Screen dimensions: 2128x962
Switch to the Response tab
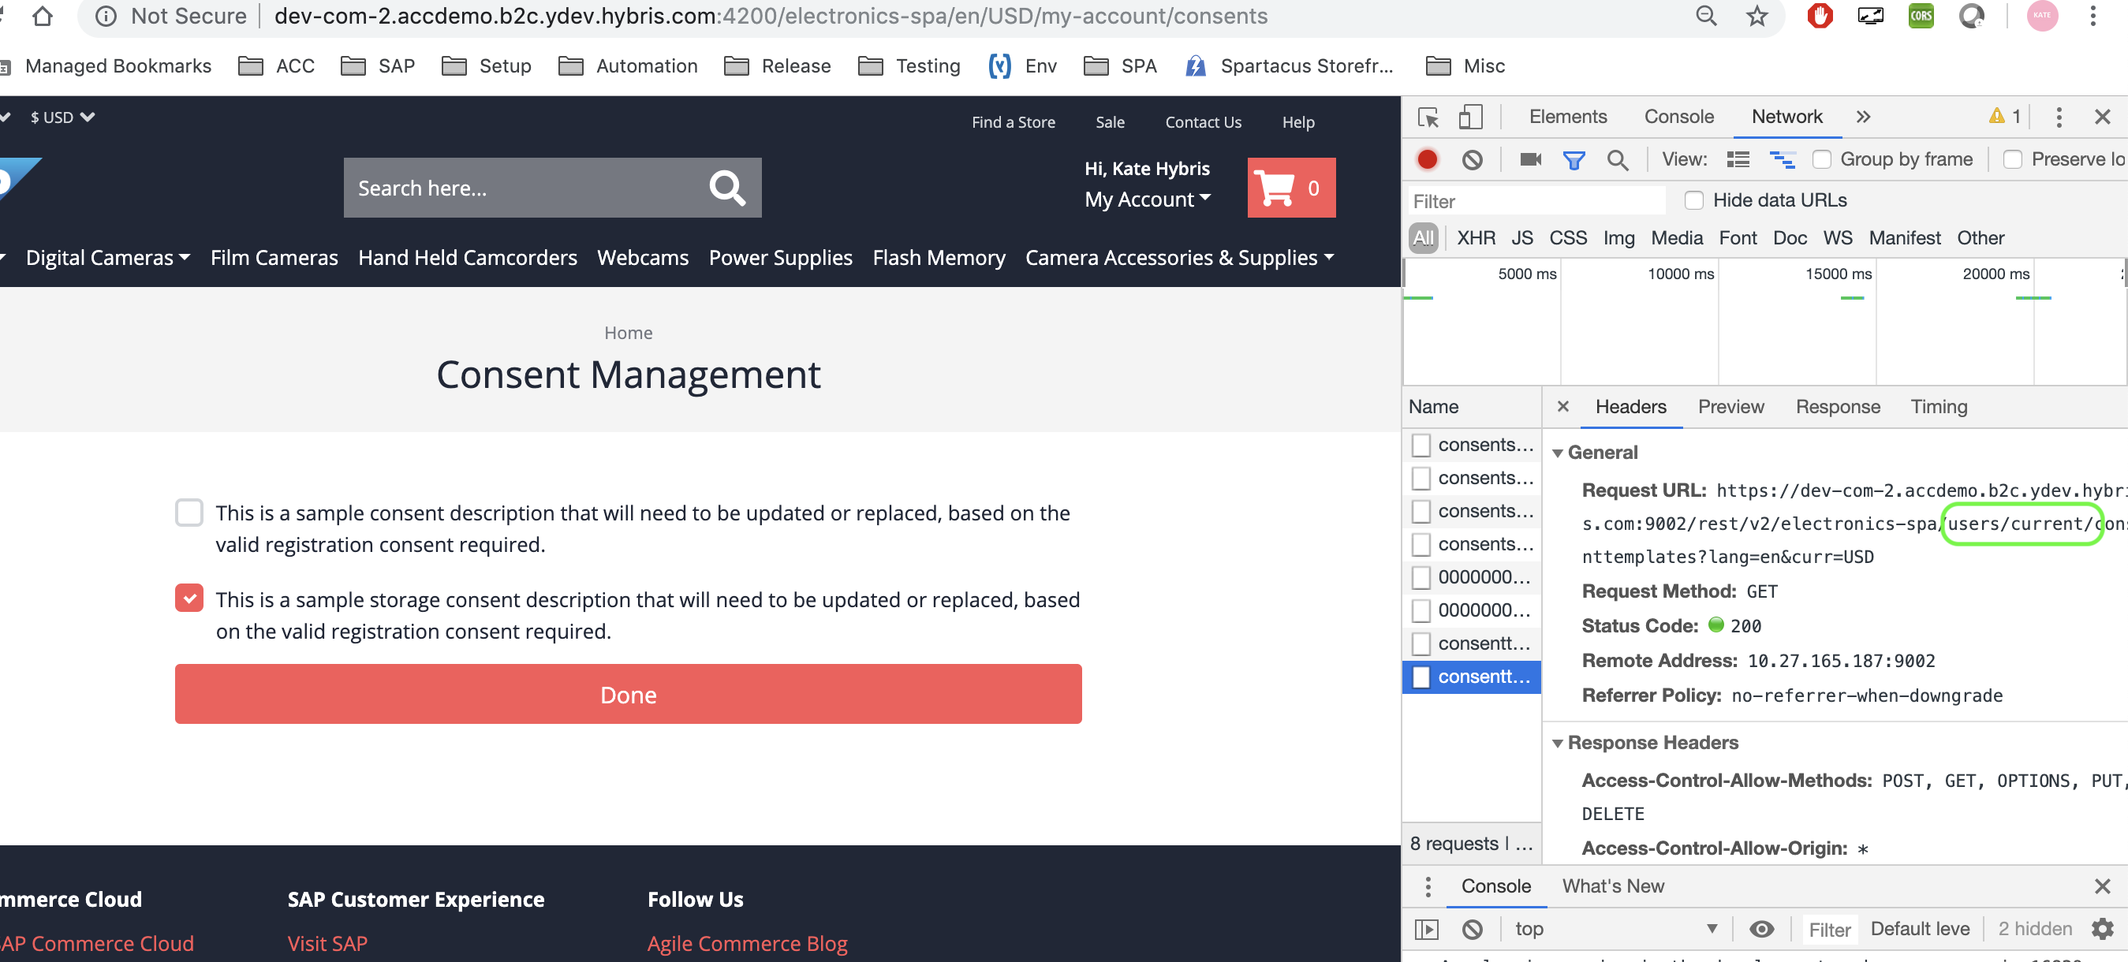click(x=1837, y=406)
